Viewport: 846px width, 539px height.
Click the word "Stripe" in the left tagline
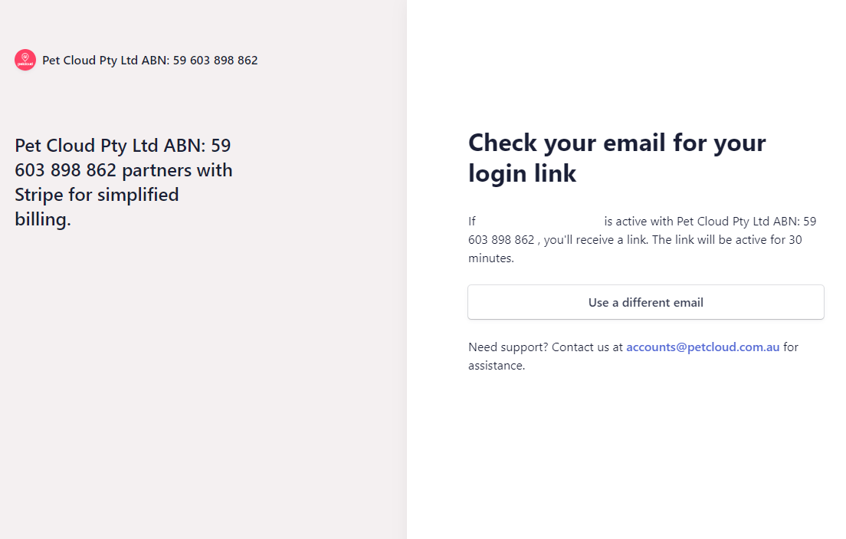[x=39, y=195]
